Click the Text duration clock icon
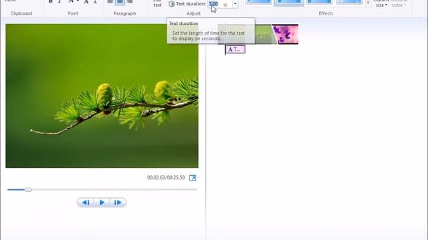 (x=171, y=4)
